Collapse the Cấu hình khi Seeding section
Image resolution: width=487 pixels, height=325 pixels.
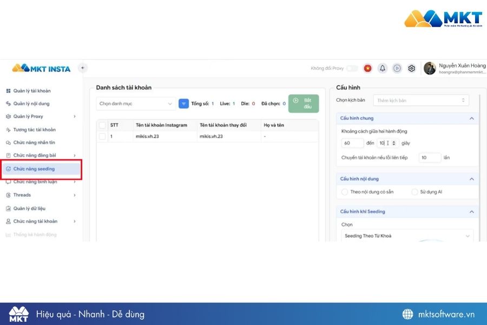[471, 211]
